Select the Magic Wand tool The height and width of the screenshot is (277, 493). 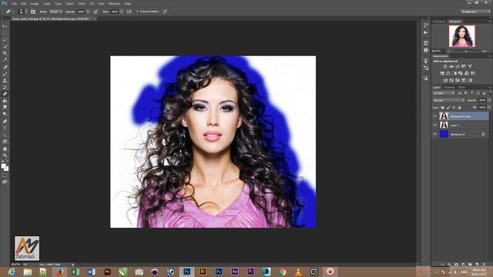pos(5,46)
